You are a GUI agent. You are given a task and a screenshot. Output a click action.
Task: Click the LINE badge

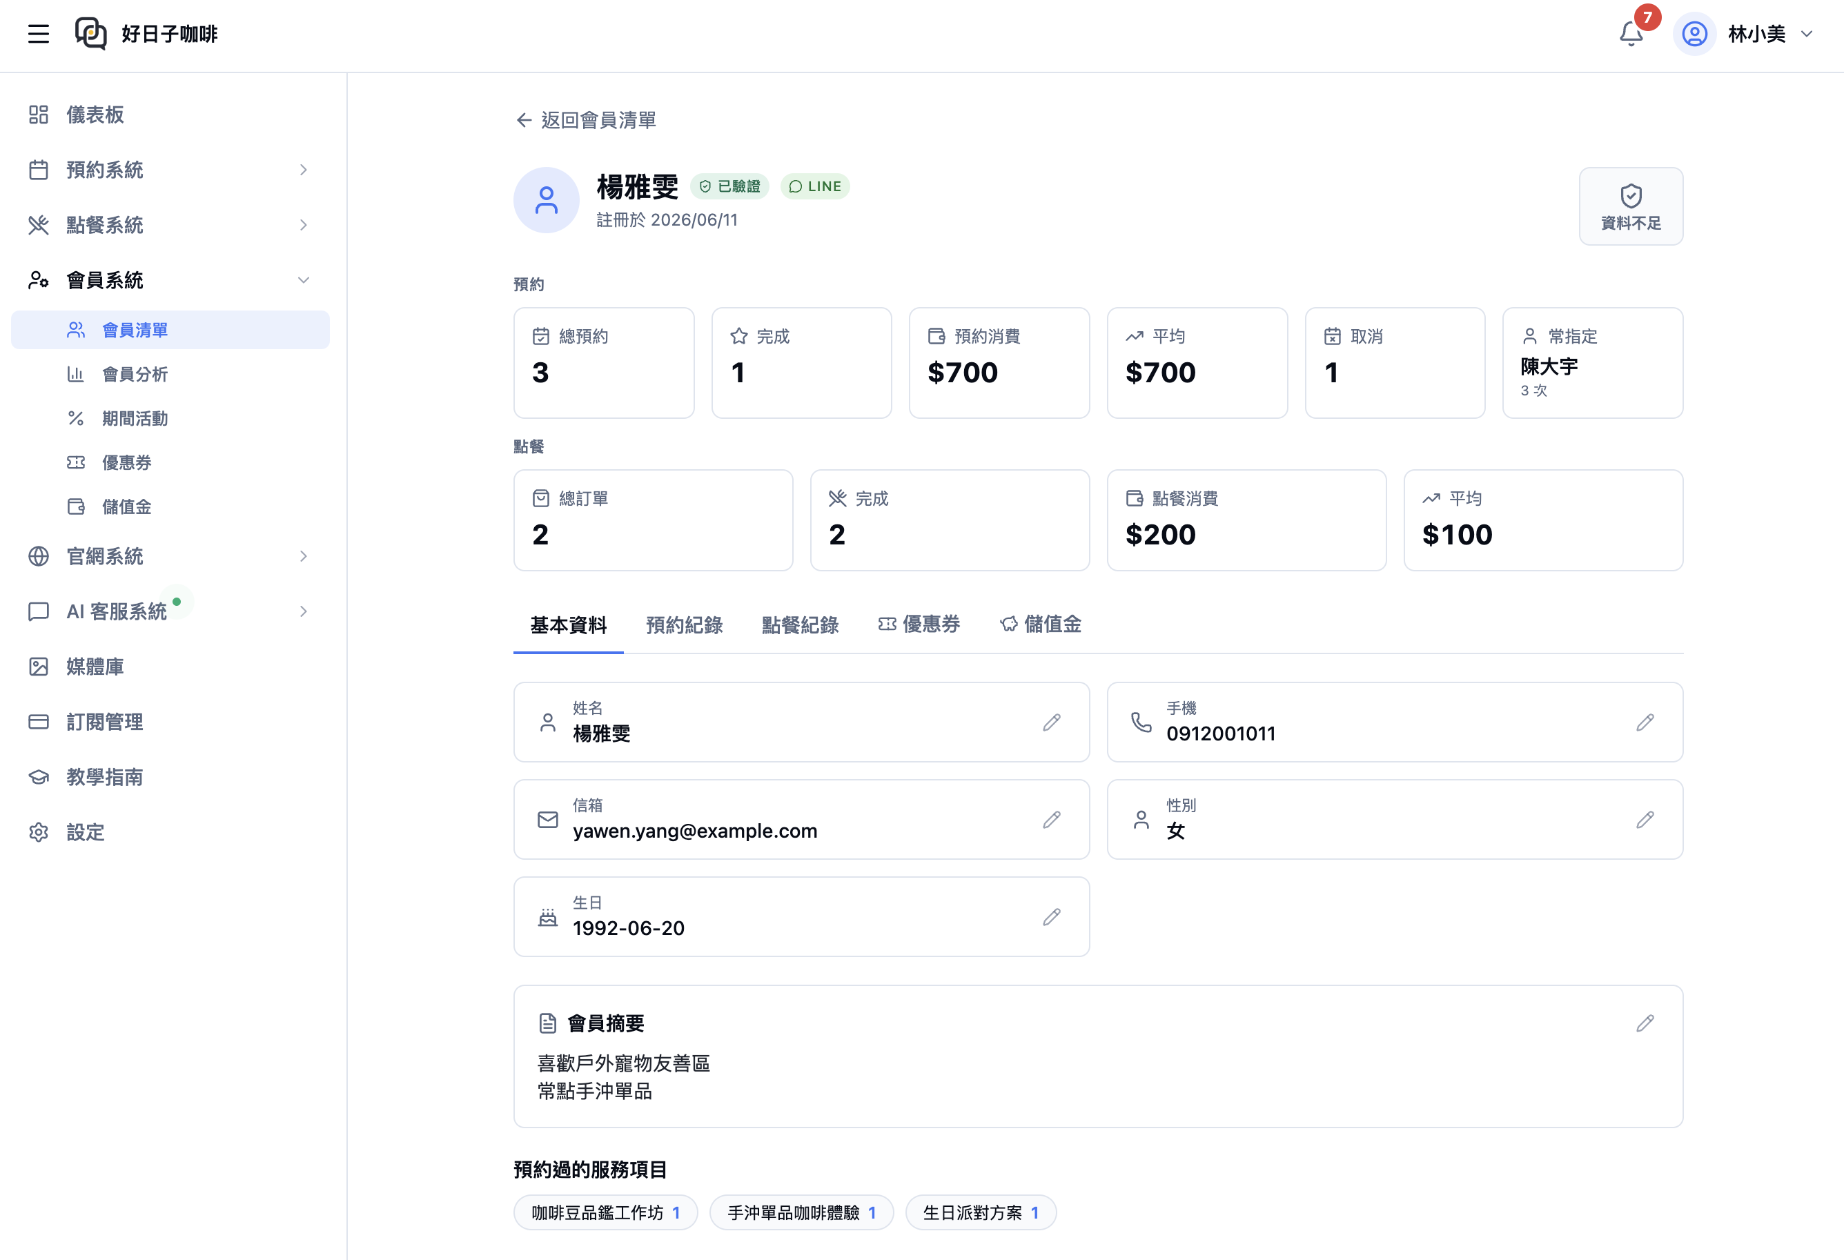815,186
